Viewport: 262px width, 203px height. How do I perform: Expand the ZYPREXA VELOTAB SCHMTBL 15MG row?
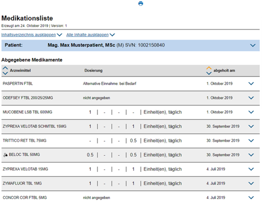[x=251, y=126]
